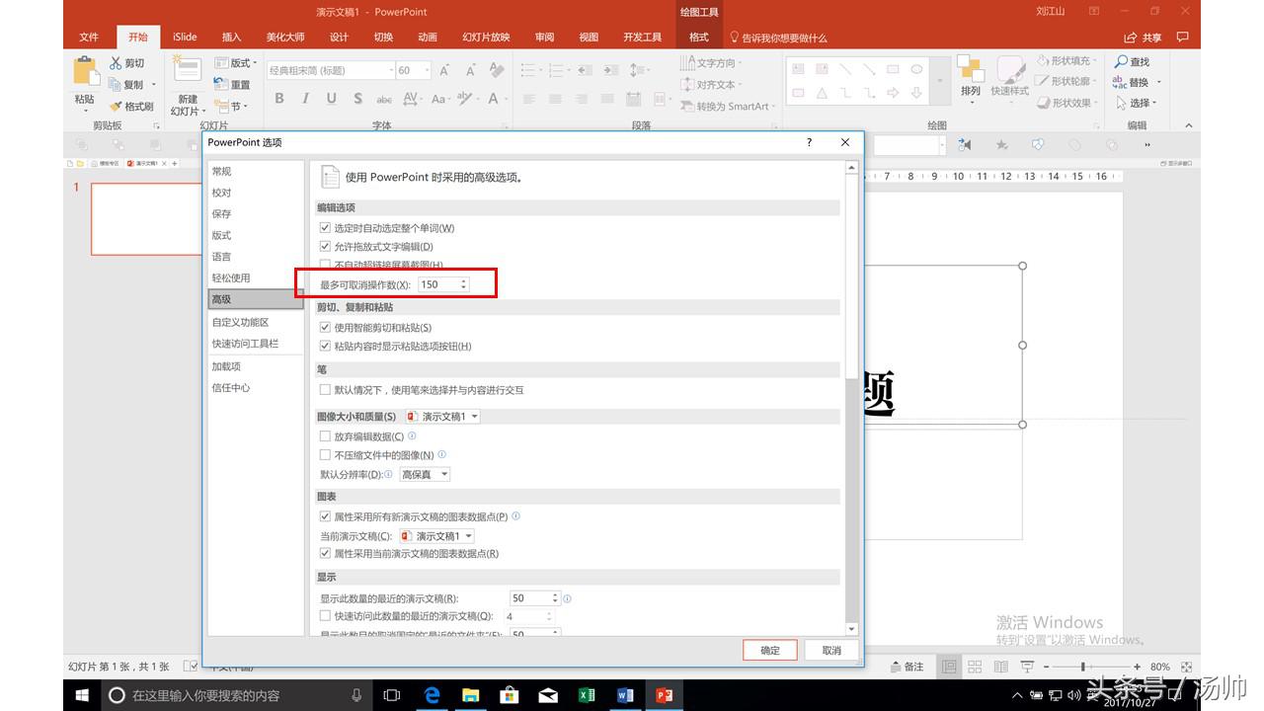Click the Convert to SmartArt button
Image resolution: width=1264 pixels, height=711 pixels.
(726, 106)
